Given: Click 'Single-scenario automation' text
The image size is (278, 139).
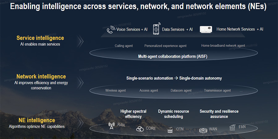Looking at the screenshot, I should point(150,78).
